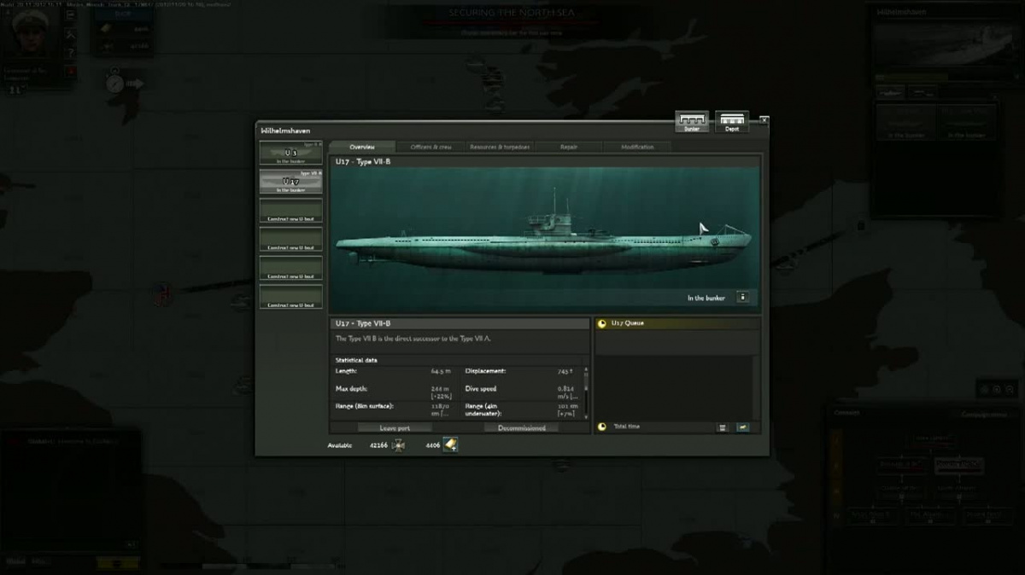Open the Bunker view

[x=691, y=122]
